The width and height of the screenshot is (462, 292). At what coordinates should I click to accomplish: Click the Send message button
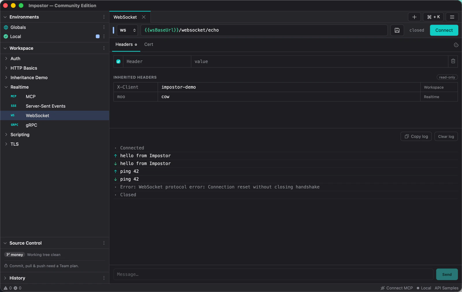click(x=447, y=274)
